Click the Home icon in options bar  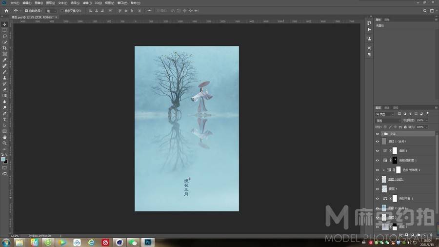click(x=6, y=11)
